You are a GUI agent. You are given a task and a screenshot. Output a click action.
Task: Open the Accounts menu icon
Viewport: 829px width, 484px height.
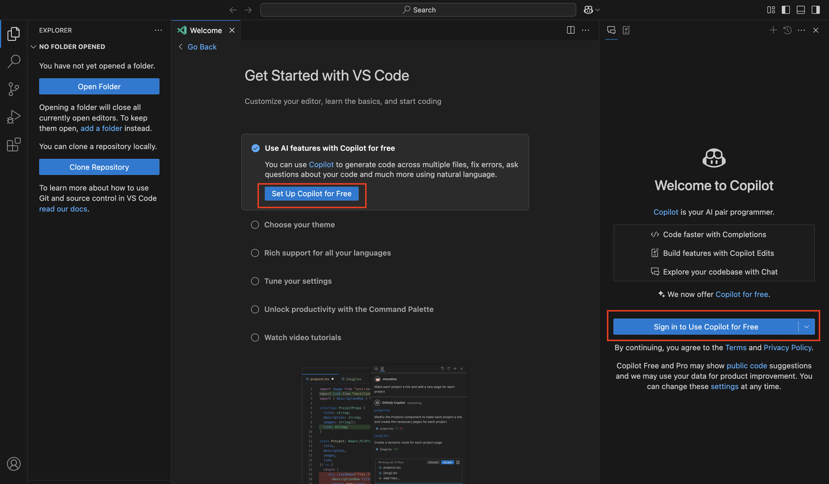pos(14,464)
